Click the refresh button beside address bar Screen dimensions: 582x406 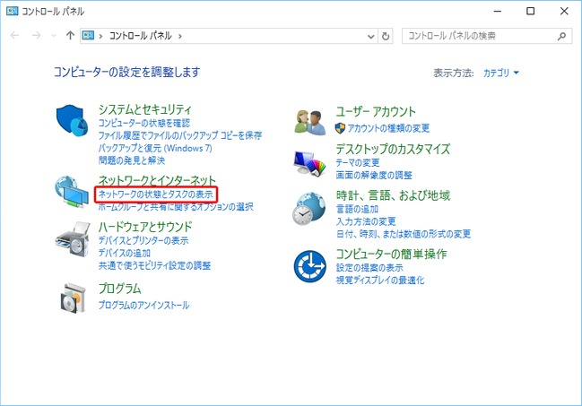(386, 36)
